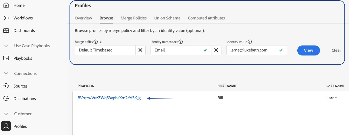Open Sources from sidebar

pos(20,86)
